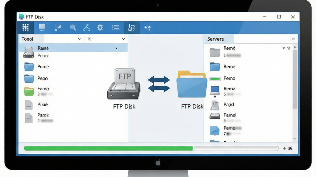Click the left FTP Disk caption
The image size is (316, 177).
[124, 106]
